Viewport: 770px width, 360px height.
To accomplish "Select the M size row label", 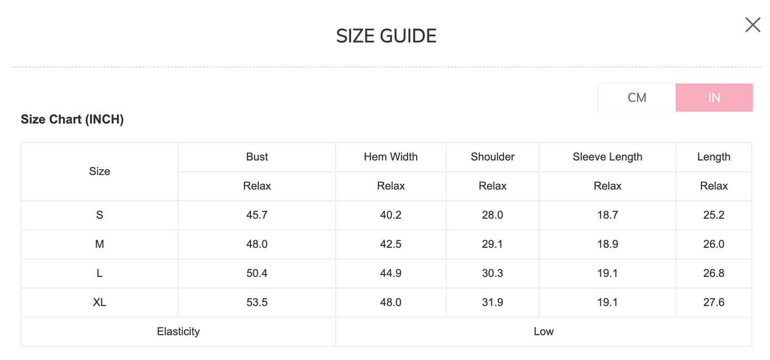I will 100,244.
